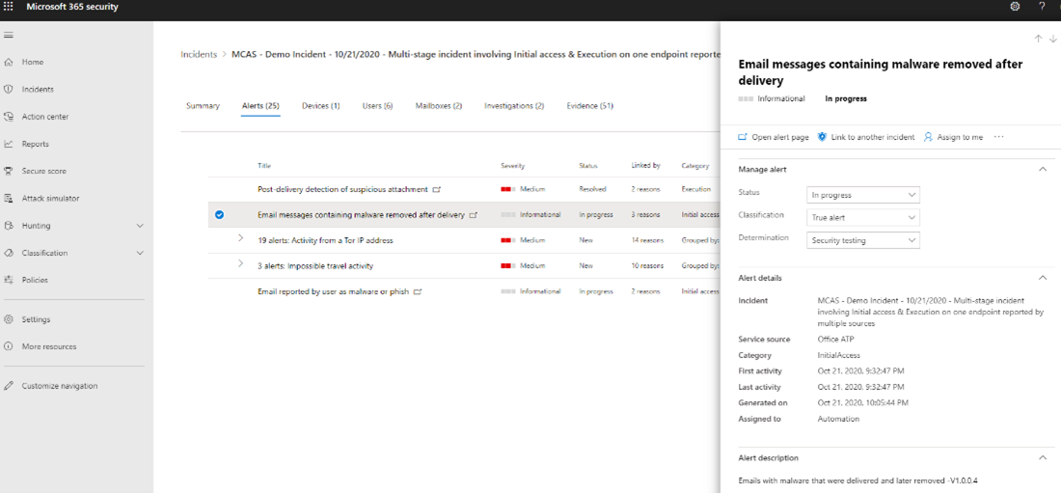Click the Attack simulator icon
The width and height of the screenshot is (1061, 493).
(x=9, y=199)
